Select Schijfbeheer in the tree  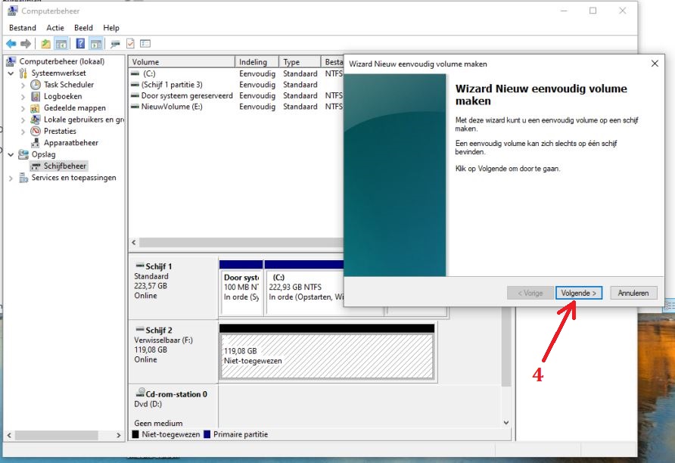(x=65, y=166)
